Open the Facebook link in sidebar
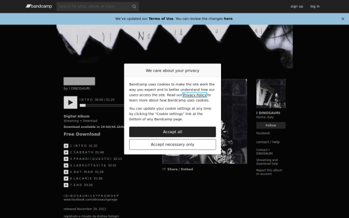Image resolution: width=349 pixels, height=218 pixels. point(263,133)
